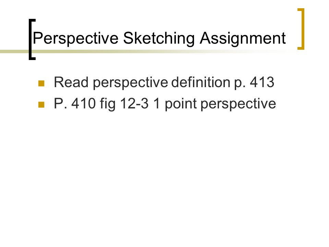Click the 'Perspective Sketching Assignment' slide title
The width and height of the screenshot is (329, 247).
tap(159, 38)
